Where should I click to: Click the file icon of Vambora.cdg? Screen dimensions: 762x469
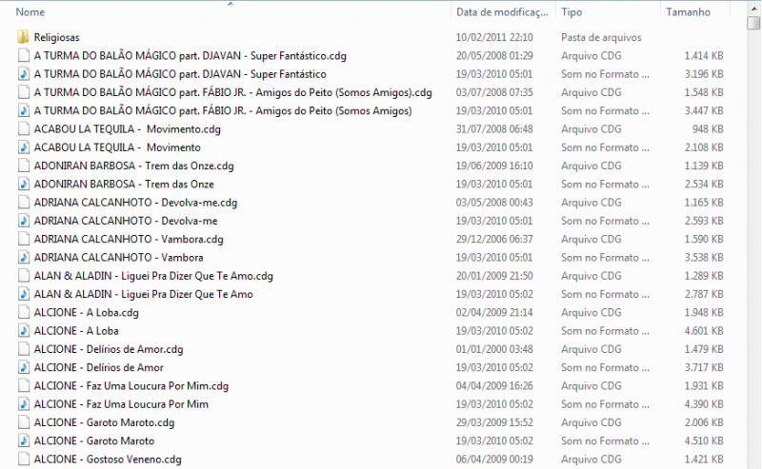pos(23,239)
